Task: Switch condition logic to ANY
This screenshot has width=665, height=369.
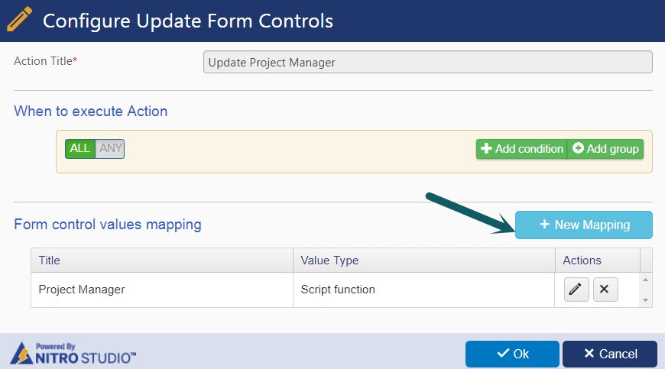Action: tap(110, 149)
